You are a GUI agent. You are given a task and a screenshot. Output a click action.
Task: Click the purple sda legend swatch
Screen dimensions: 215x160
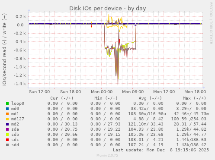[x=7, y=129]
